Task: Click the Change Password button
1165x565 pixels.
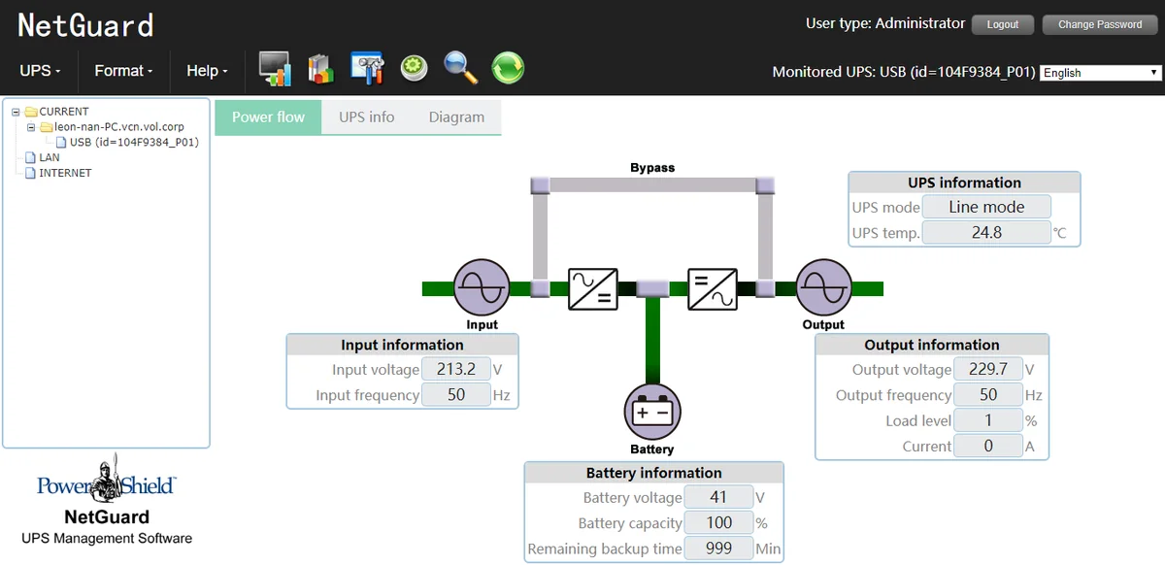Action: click(1100, 24)
